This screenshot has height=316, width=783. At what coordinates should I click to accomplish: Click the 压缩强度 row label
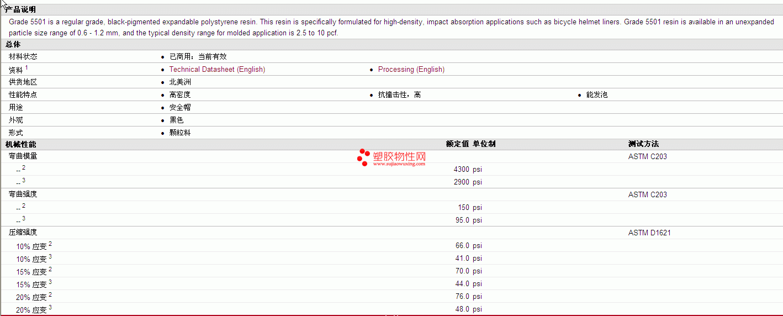click(23, 233)
